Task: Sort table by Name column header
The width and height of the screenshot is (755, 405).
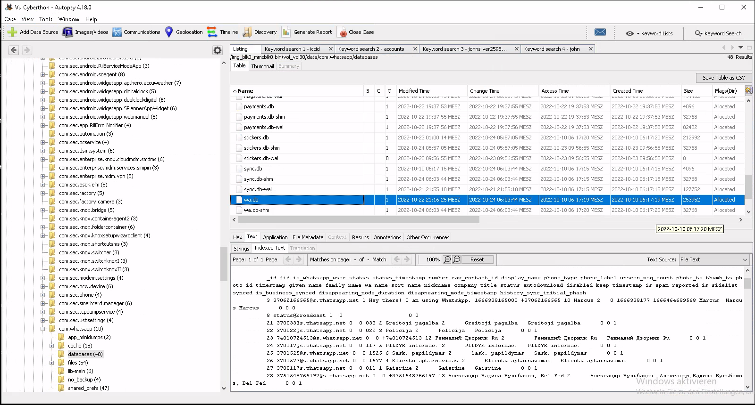Action: tap(297, 91)
